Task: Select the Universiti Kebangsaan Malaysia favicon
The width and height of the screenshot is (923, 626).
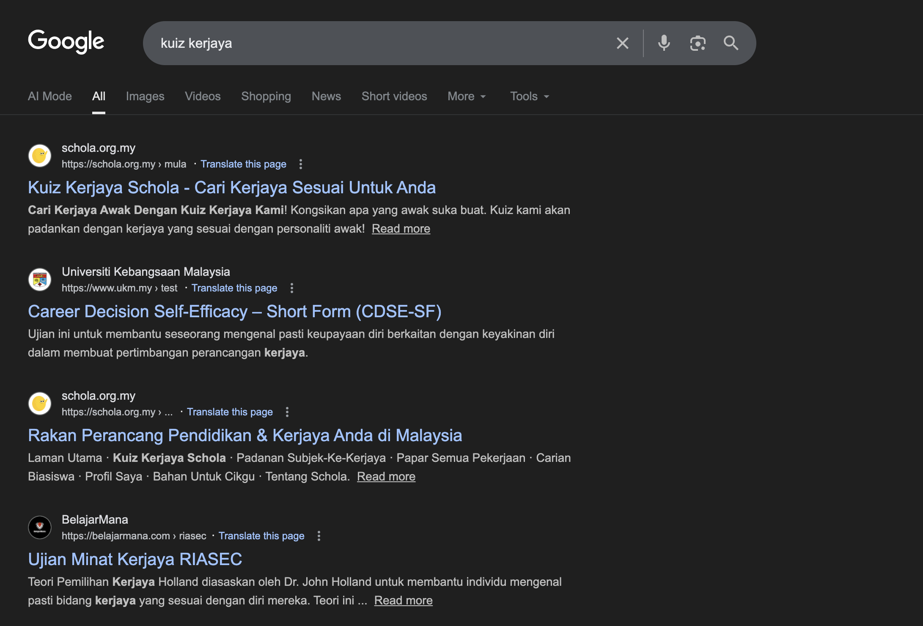Action: [x=39, y=280]
